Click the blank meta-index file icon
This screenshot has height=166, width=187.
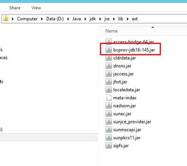point(109,97)
